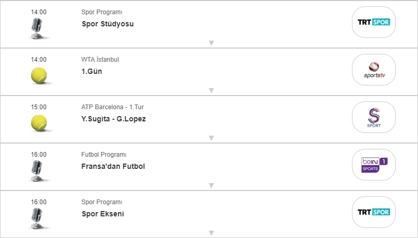Click the tennis ball icon for Y.Sugita - G.Lopez

coord(39,123)
